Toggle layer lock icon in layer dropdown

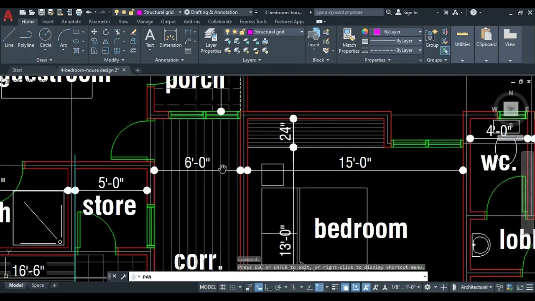(242, 32)
